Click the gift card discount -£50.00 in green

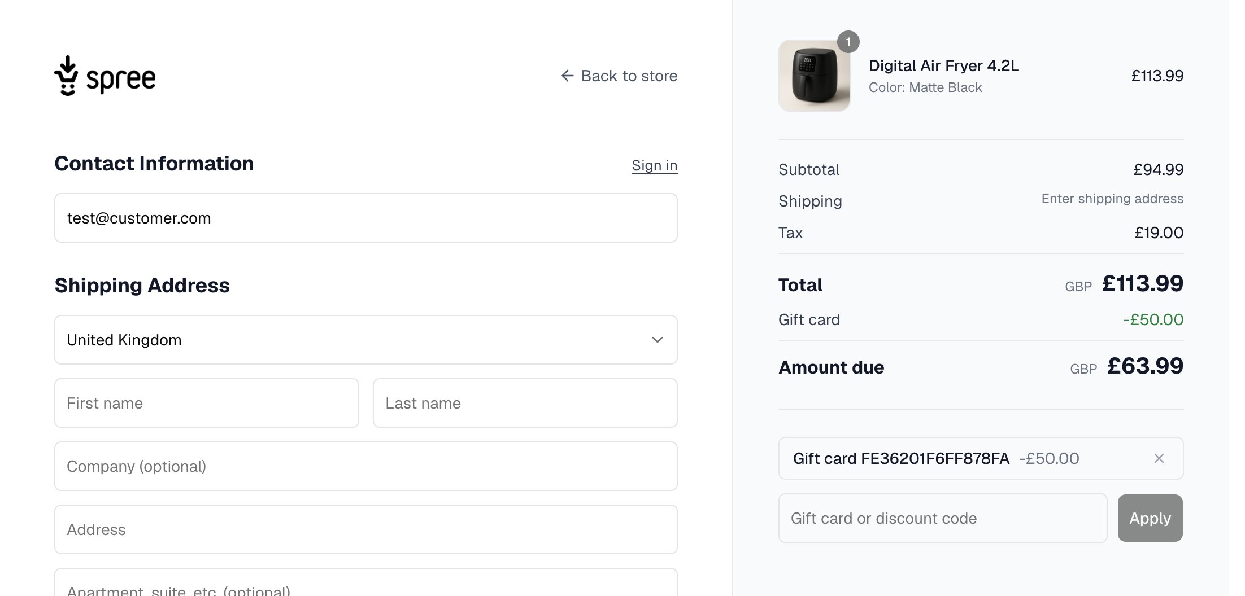tap(1153, 319)
